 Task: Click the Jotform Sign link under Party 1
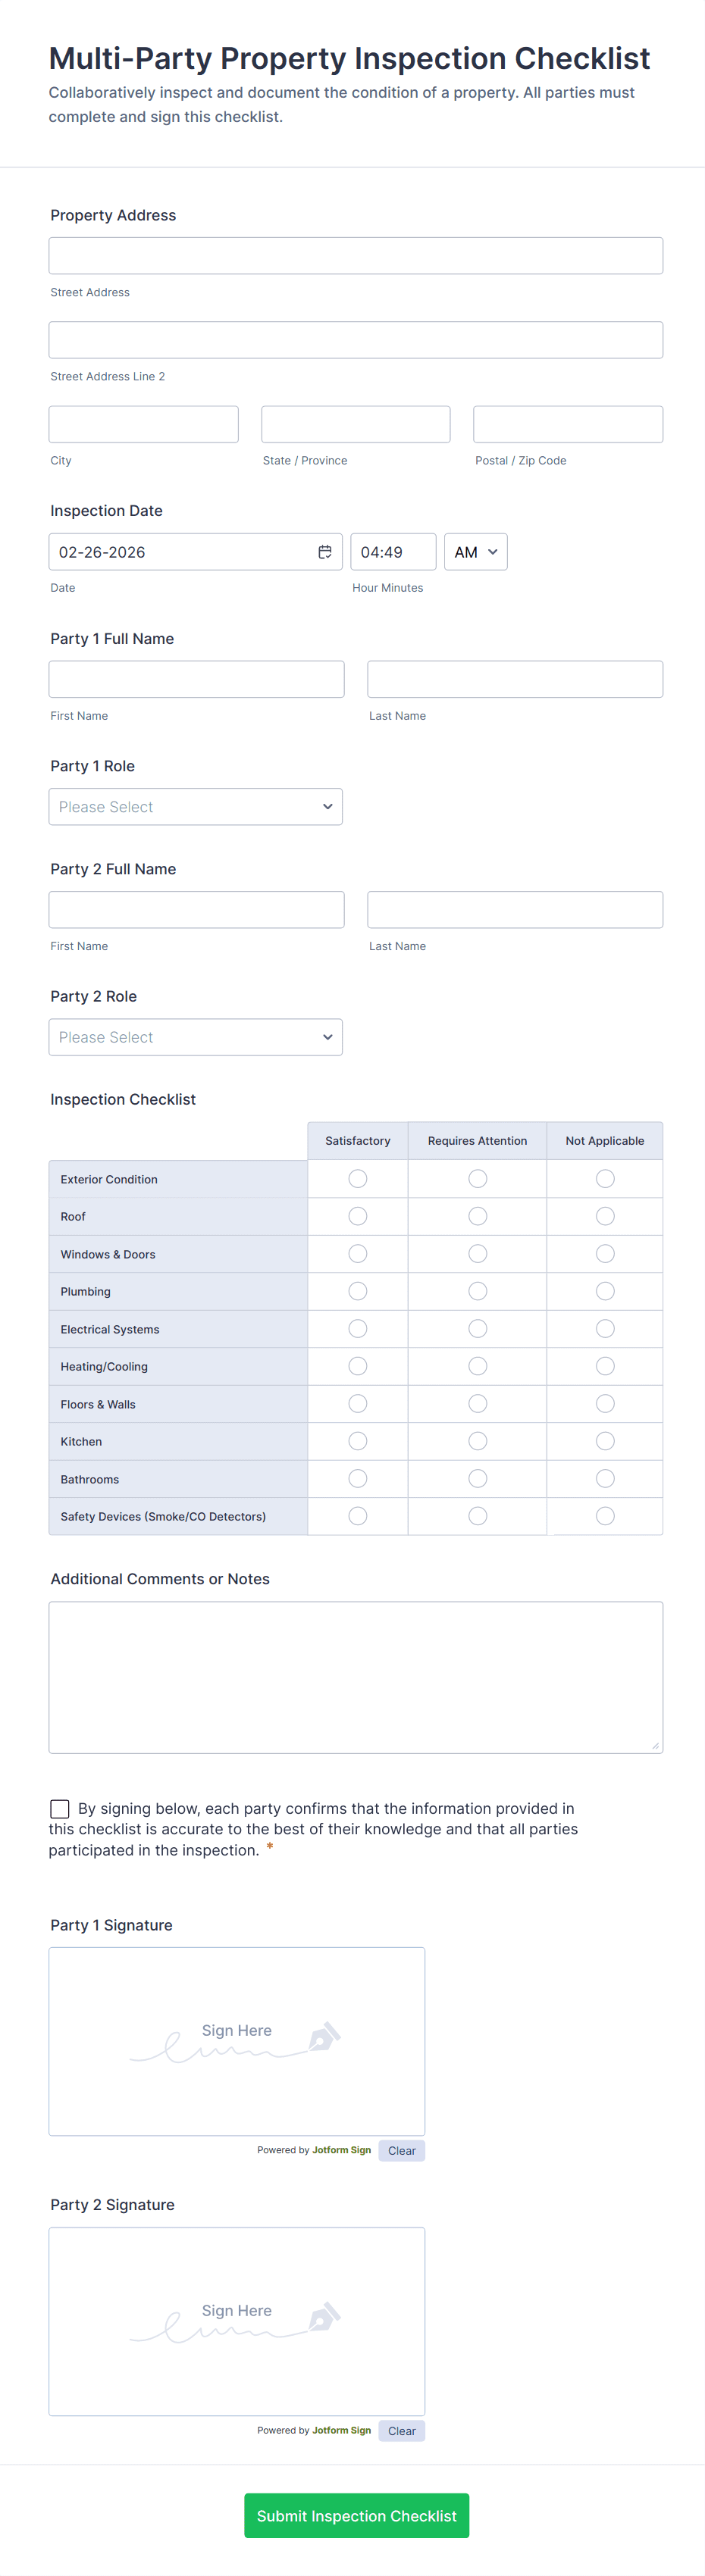click(x=341, y=2150)
